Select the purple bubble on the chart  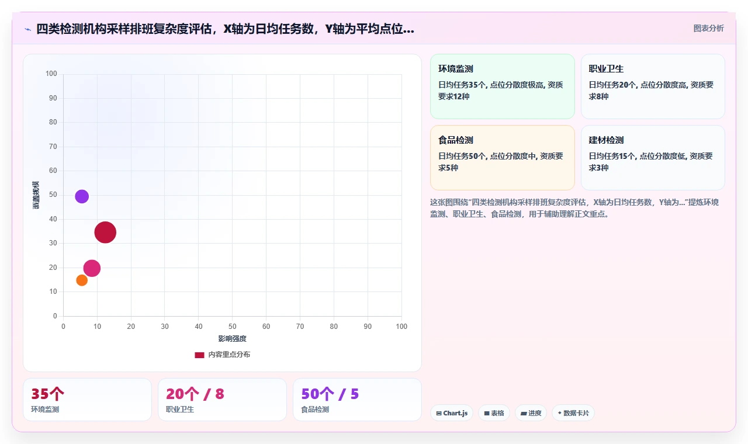pyautogui.click(x=82, y=196)
